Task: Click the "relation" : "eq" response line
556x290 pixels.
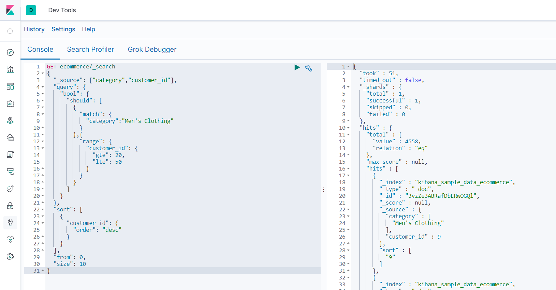Action: [400, 148]
